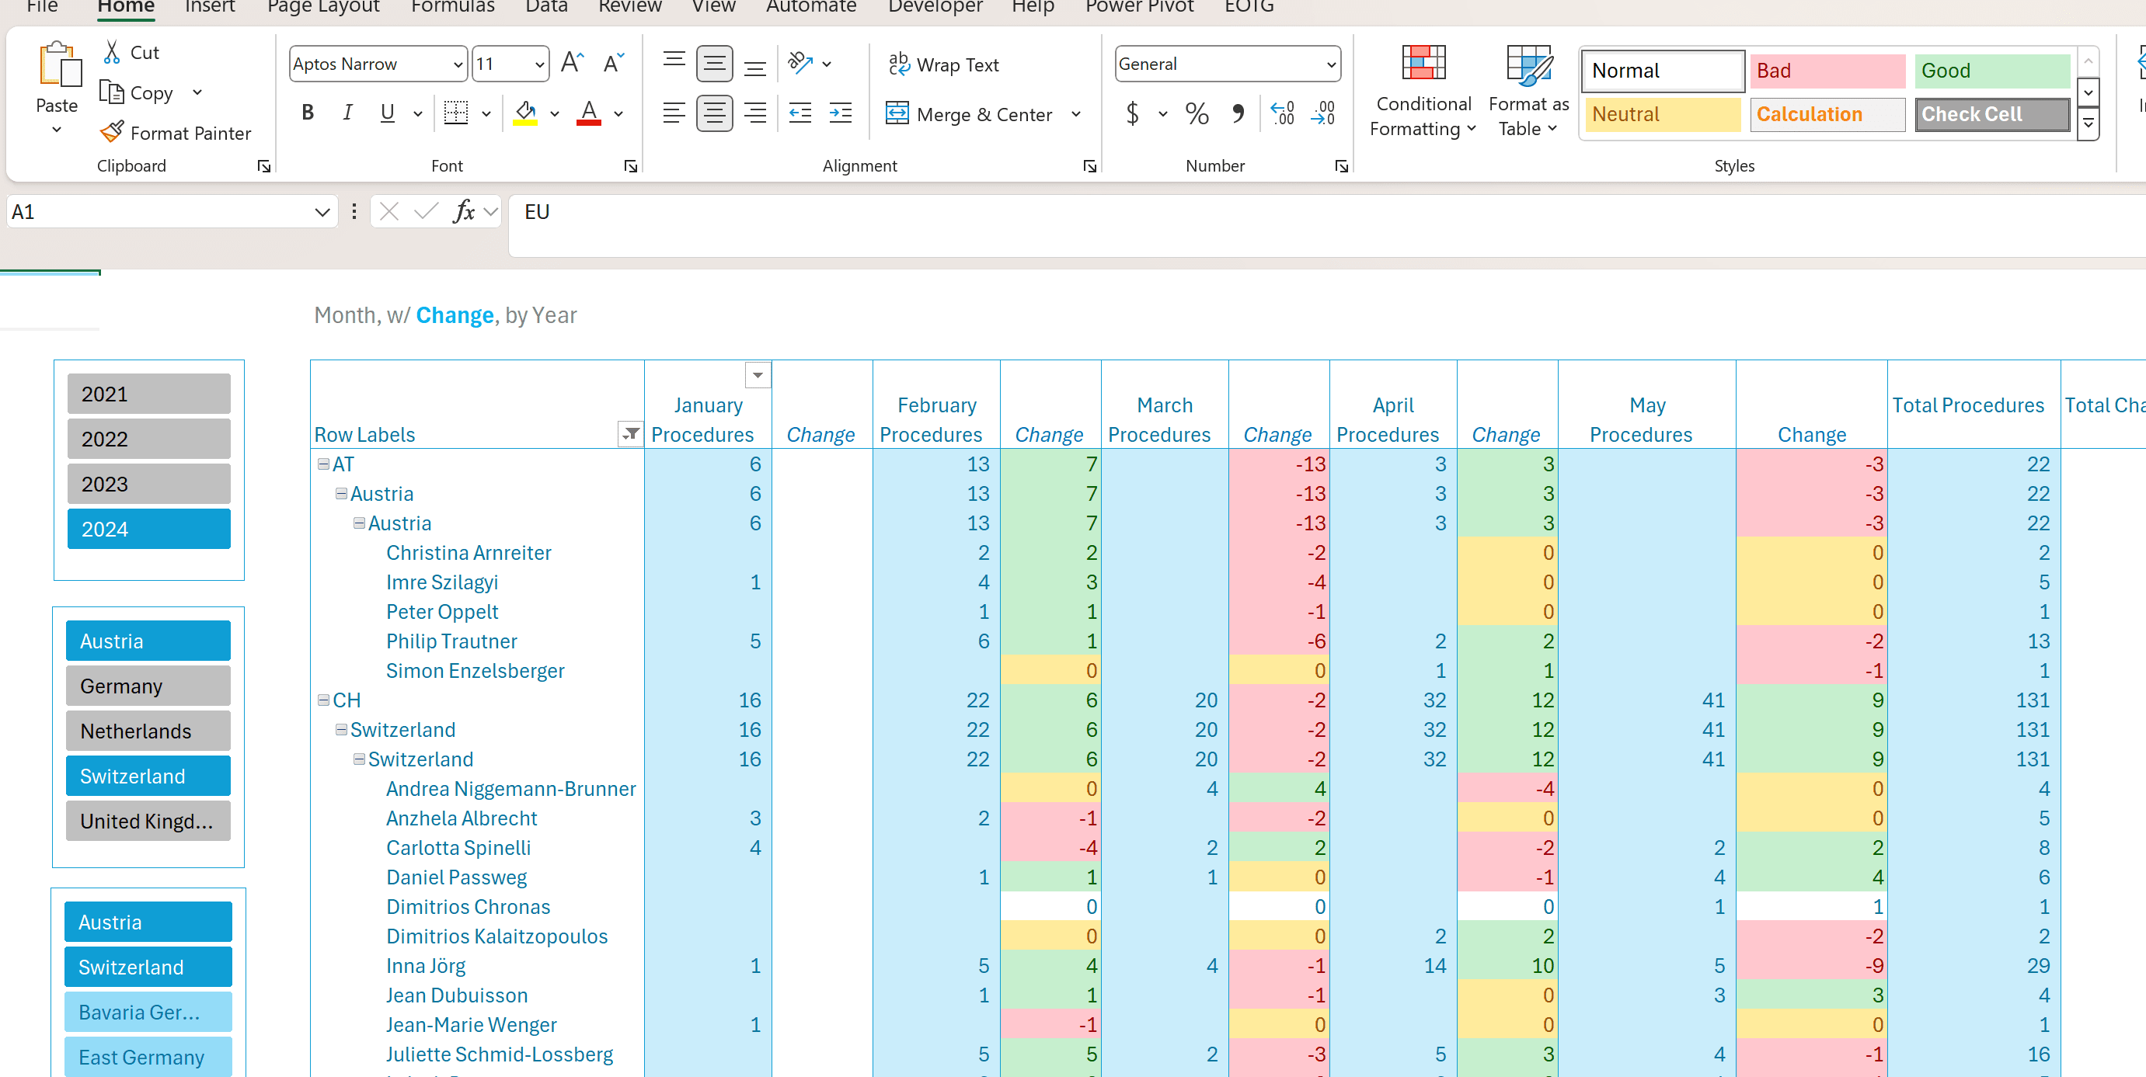Click the Percent Style icon
Screen dimensions: 2146x1077
coord(1197,113)
